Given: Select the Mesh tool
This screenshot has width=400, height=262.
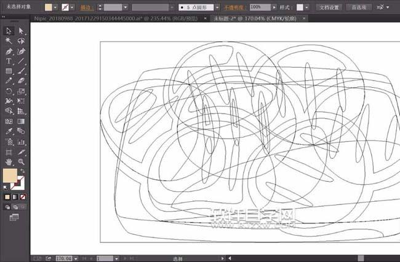Looking at the screenshot, I should click(x=9, y=121).
